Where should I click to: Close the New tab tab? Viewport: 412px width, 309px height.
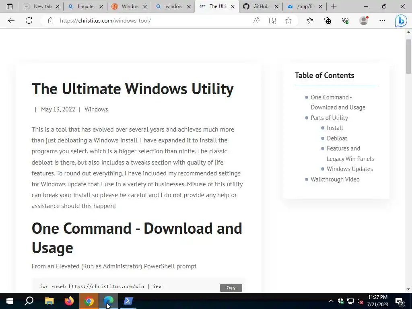57,6
